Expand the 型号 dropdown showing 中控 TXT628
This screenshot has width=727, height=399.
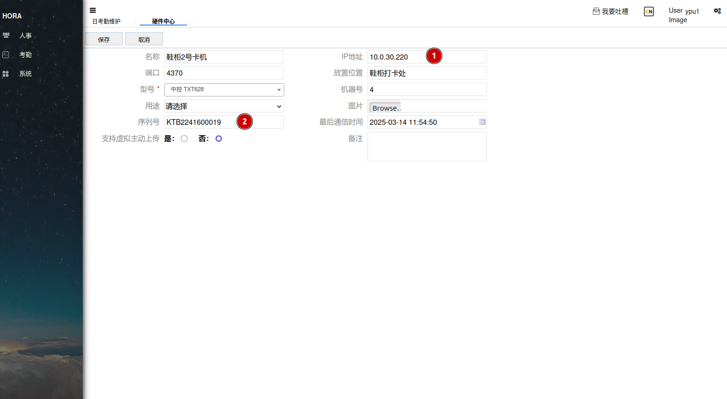[x=224, y=89]
